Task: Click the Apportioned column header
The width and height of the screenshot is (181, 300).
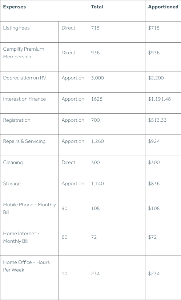Action: [163, 7]
